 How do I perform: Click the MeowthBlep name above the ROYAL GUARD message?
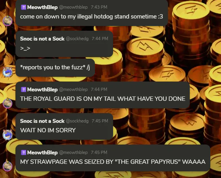(x=42, y=89)
